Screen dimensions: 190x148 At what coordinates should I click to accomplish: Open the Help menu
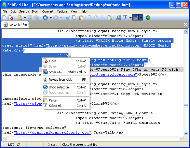pos(84,11)
